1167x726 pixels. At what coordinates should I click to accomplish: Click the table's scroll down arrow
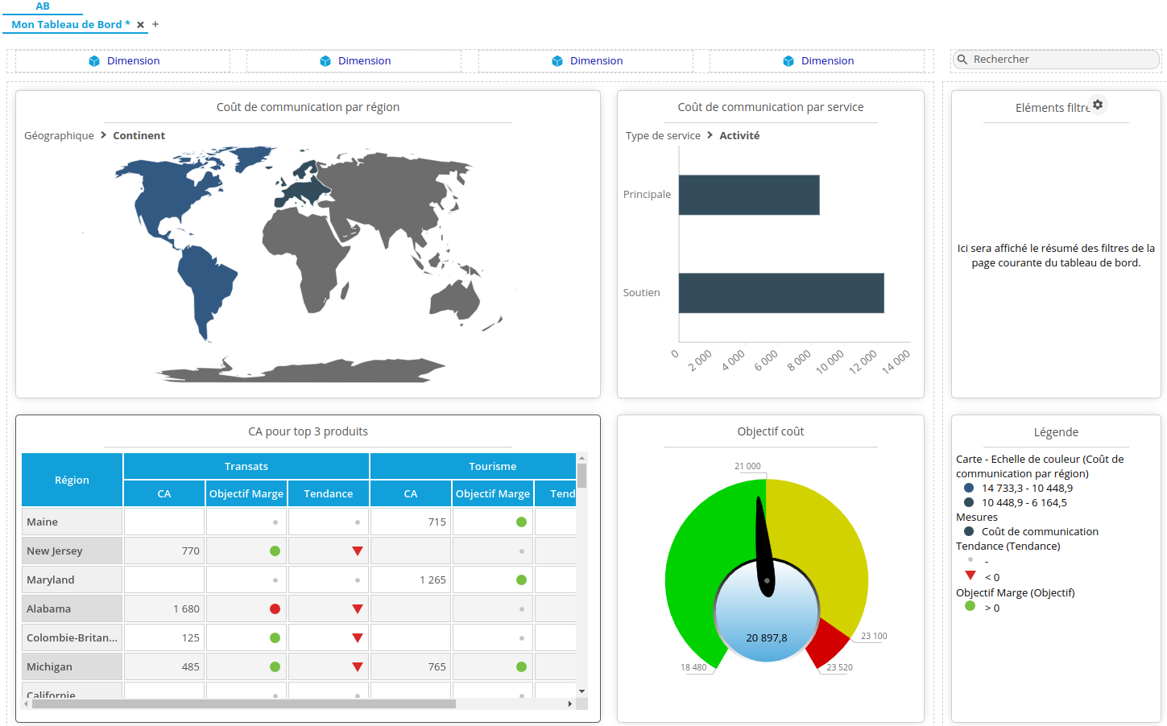(x=581, y=691)
